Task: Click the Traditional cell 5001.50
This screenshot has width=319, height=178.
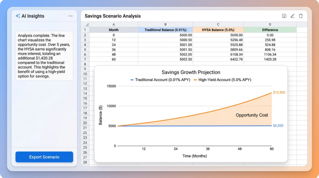Action: coord(165,50)
